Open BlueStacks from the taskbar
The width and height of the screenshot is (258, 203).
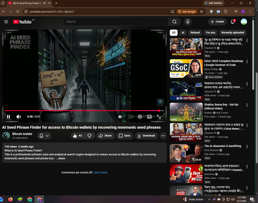[x=20, y=199]
